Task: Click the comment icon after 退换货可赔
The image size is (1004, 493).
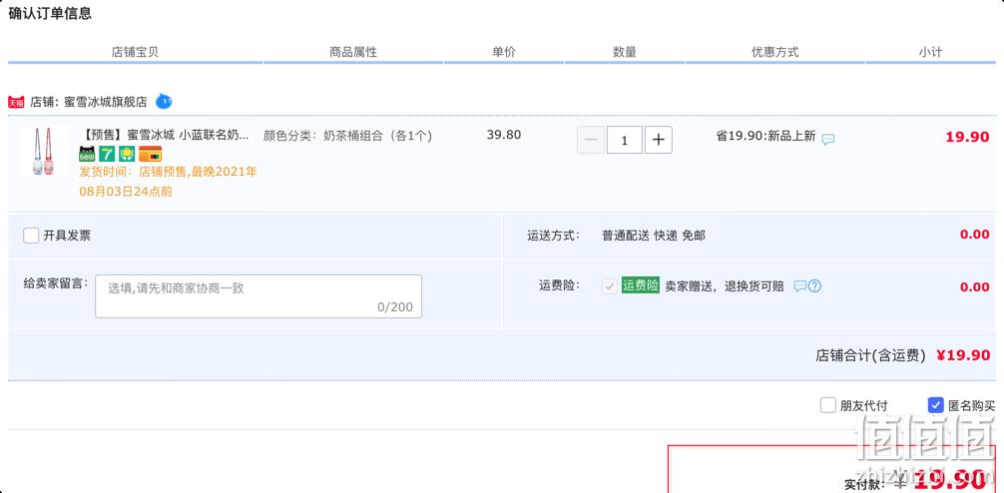Action: (x=799, y=286)
